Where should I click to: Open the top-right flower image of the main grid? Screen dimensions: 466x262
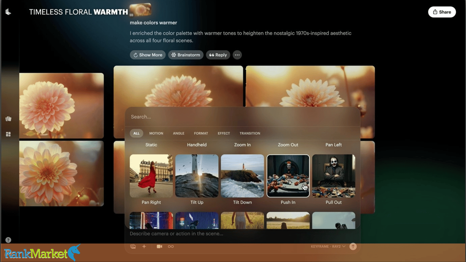pos(310,86)
